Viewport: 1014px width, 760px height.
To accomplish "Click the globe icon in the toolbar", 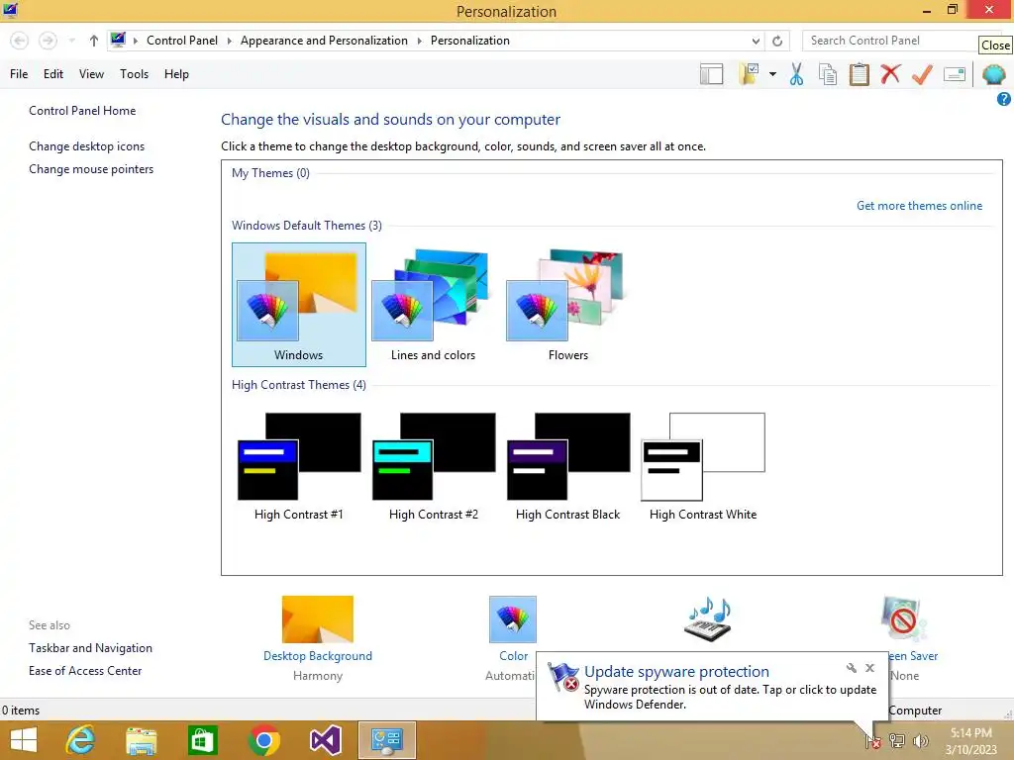I will (993, 74).
